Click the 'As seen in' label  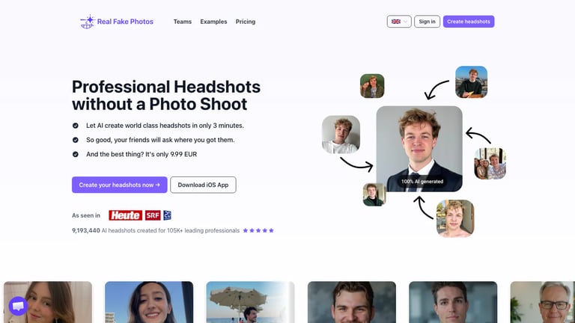click(86, 215)
